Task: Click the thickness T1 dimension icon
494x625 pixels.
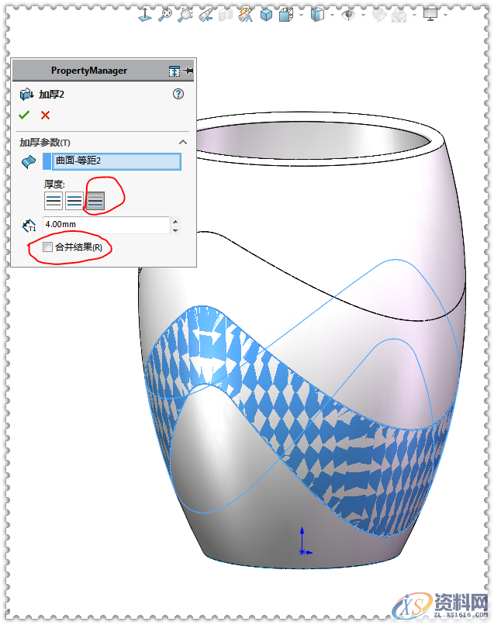Action: 29,225
